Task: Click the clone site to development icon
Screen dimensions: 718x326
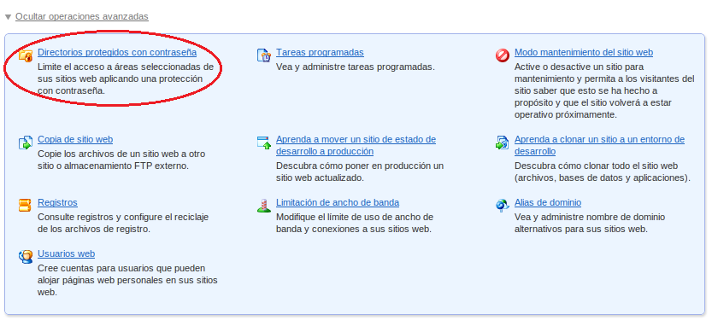Action: click(503, 143)
